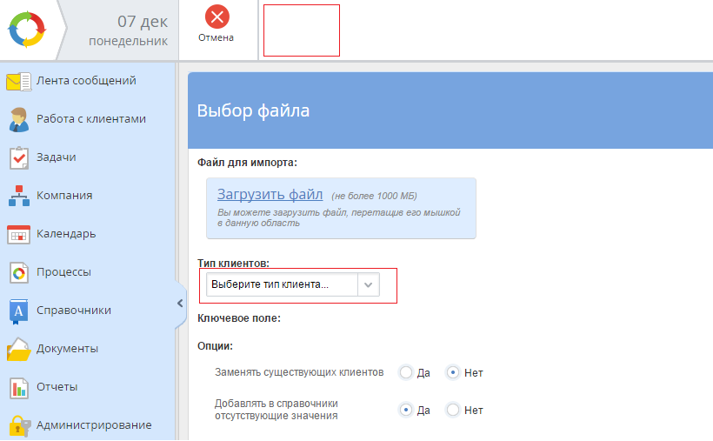Open the Выберите тип клиента dropdown
The width and height of the screenshot is (713, 441).
(x=292, y=284)
